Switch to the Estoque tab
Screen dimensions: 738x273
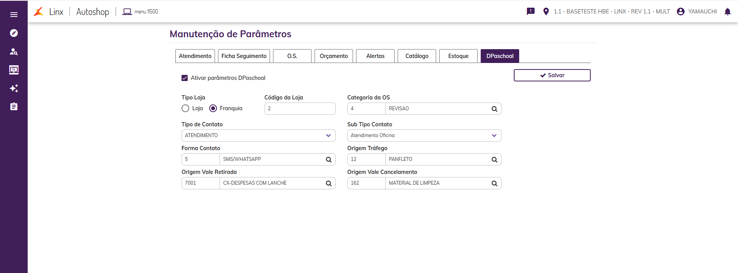point(458,56)
